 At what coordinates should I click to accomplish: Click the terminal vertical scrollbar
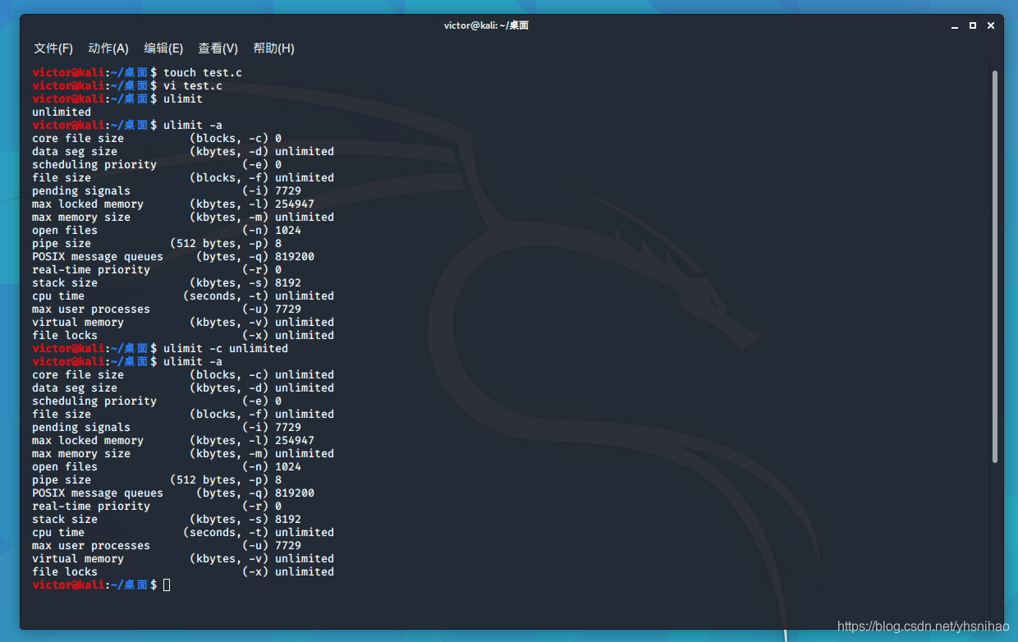click(x=995, y=267)
